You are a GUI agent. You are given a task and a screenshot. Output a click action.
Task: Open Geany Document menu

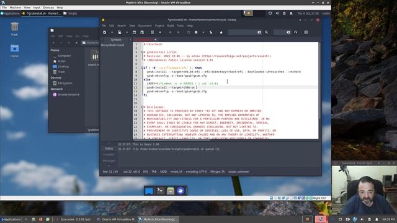[x=145, y=26]
